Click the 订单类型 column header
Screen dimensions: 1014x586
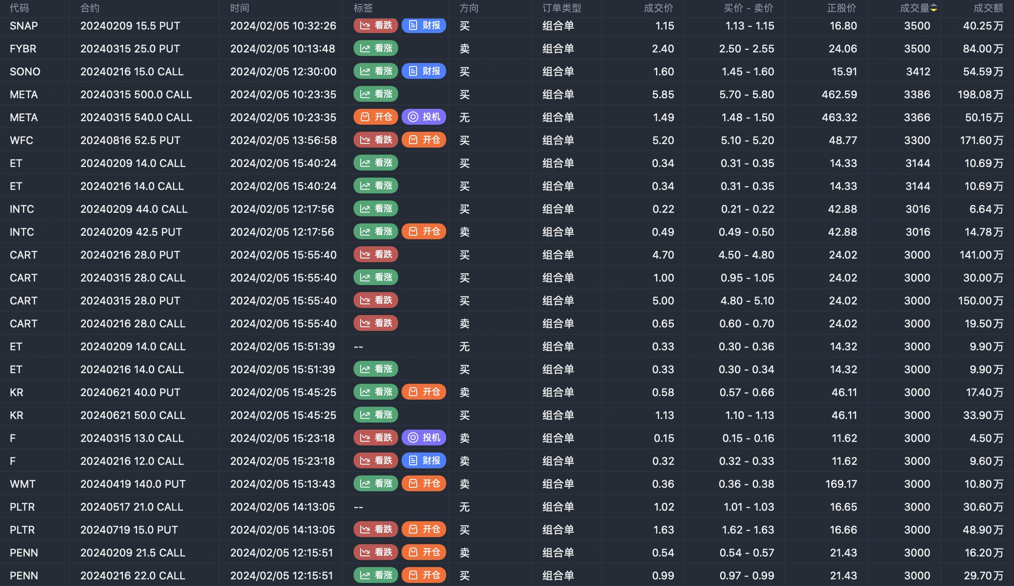pos(562,8)
